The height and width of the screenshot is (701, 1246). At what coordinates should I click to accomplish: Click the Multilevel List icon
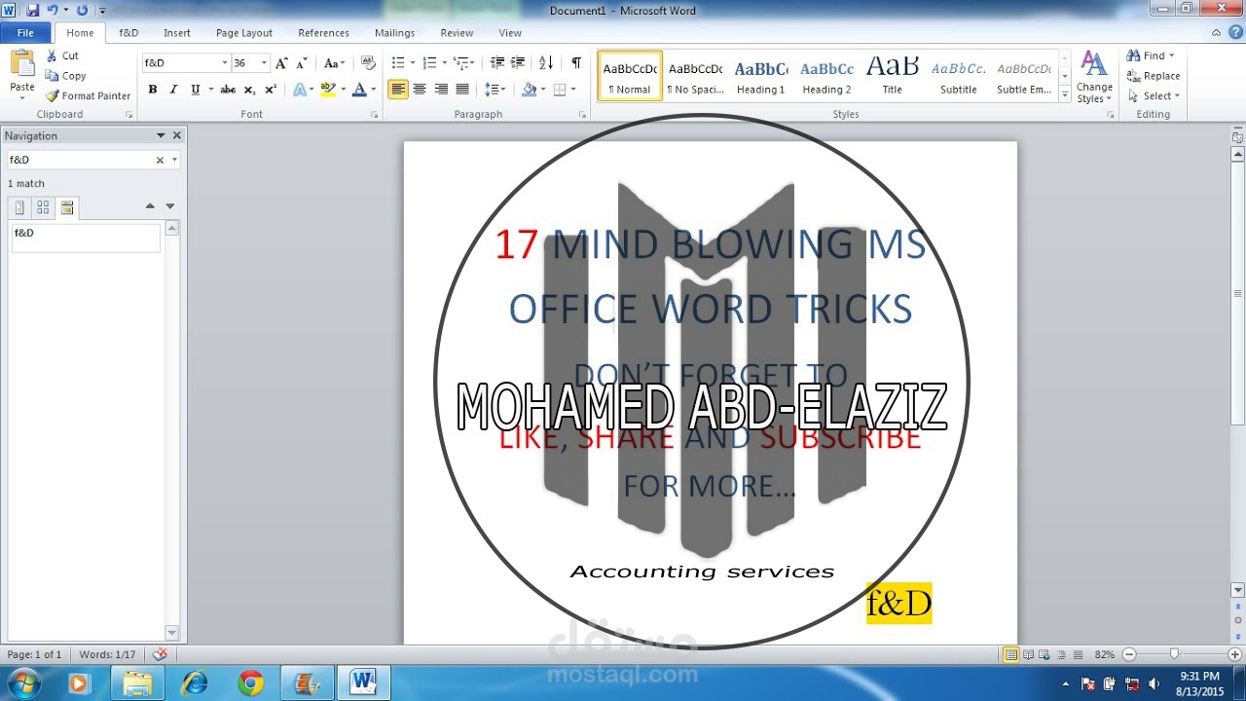[461, 63]
